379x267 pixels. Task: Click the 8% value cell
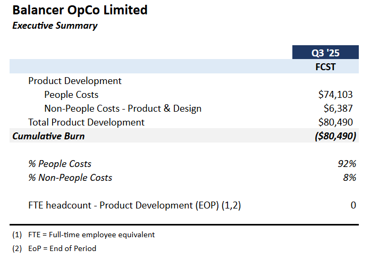[x=350, y=178]
